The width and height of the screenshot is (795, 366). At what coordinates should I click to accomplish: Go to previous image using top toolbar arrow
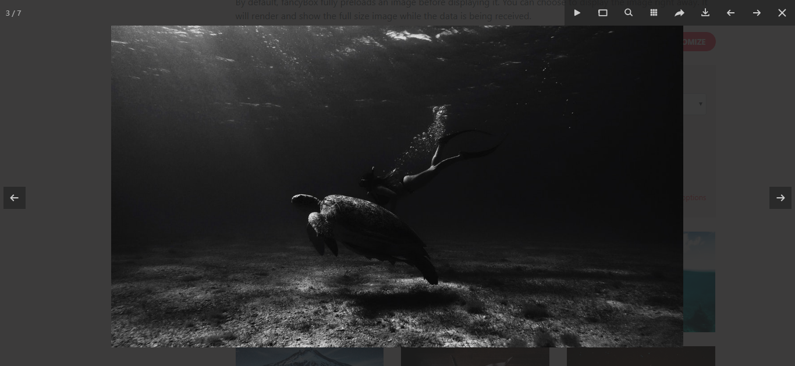[730, 13]
